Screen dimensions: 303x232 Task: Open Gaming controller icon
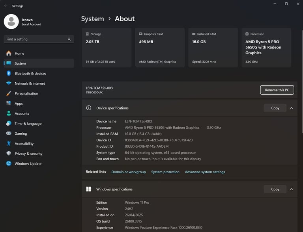(9, 133)
